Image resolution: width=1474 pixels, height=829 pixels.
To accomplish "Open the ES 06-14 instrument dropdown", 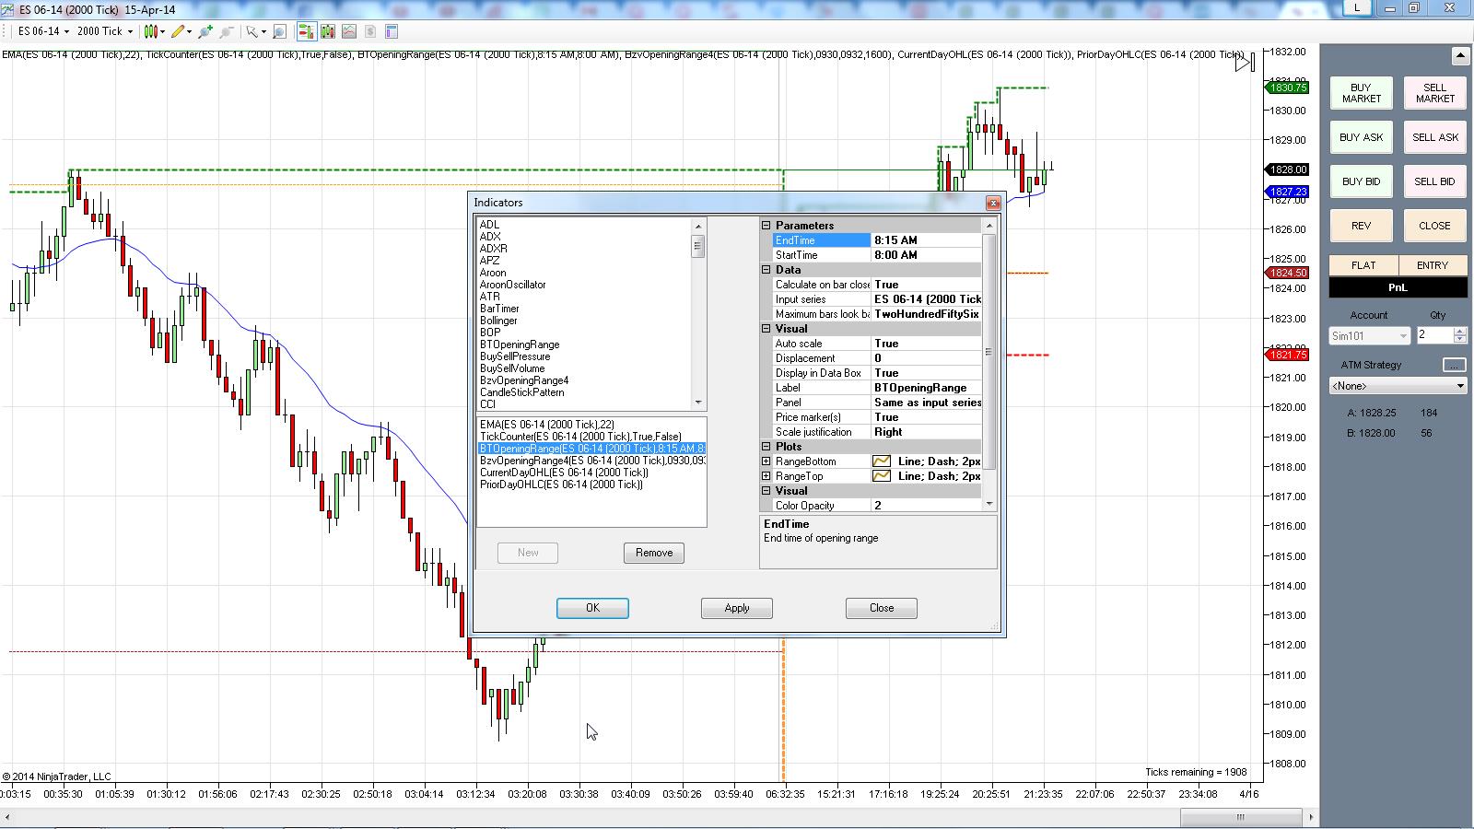I will pos(43,31).
